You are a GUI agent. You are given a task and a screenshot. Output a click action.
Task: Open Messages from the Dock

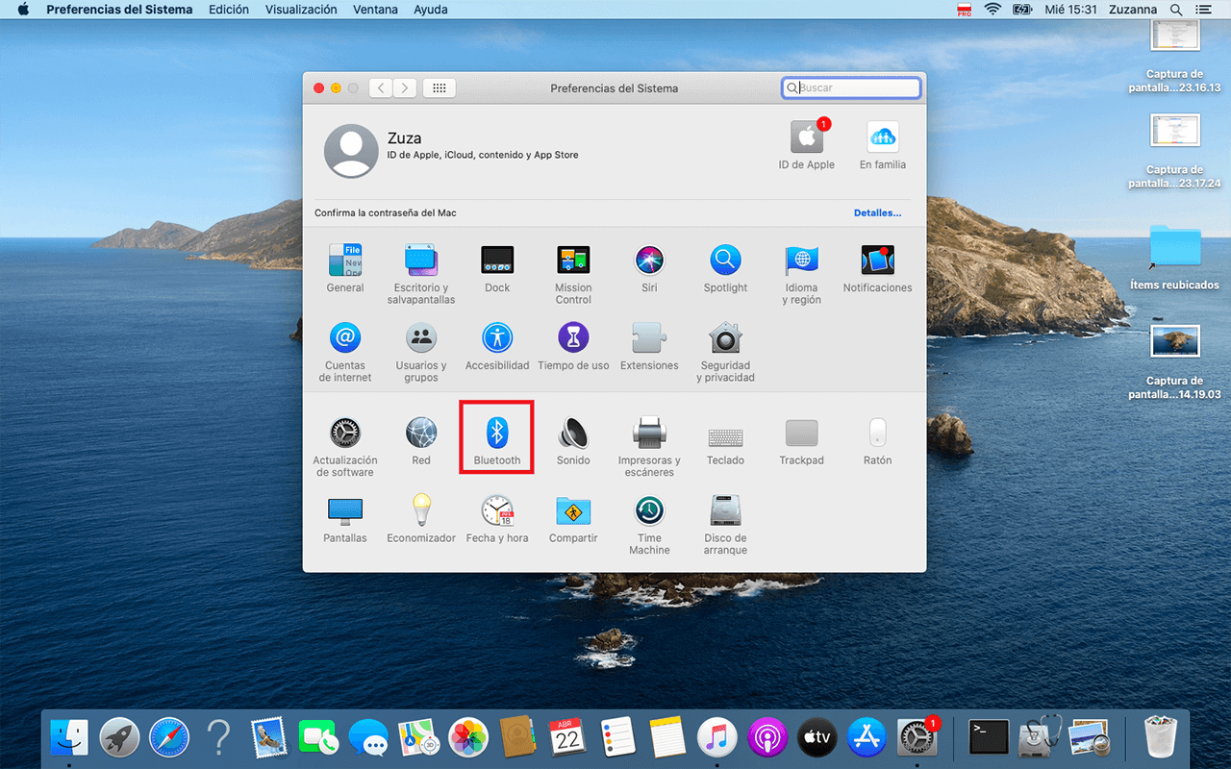[368, 737]
